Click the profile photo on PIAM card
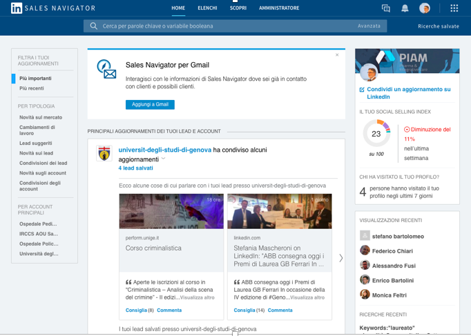This screenshot has height=336, width=471. (369, 72)
